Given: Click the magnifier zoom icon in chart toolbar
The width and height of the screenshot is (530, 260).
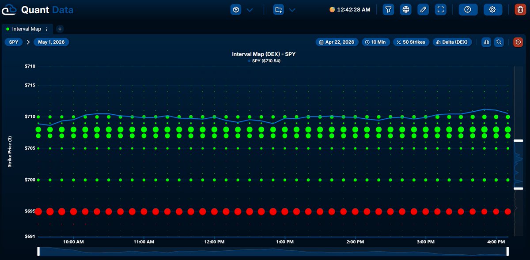Looking at the screenshot, I should pos(499,42).
